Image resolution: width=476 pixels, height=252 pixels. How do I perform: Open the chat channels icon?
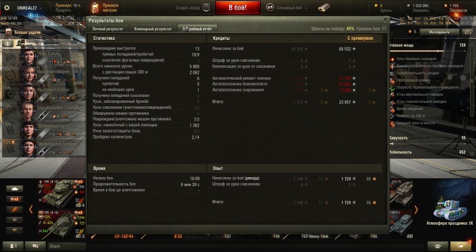(x=35, y=246)
